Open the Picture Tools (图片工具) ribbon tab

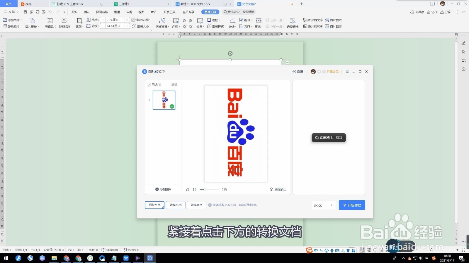pyautogui.click(x=210, y=12)
